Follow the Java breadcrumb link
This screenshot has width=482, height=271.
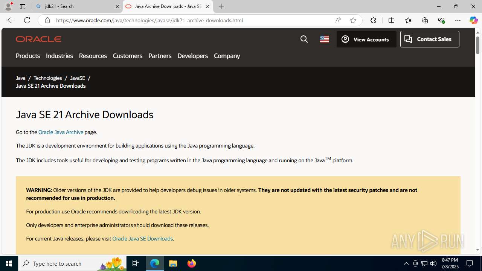(21, 78)
